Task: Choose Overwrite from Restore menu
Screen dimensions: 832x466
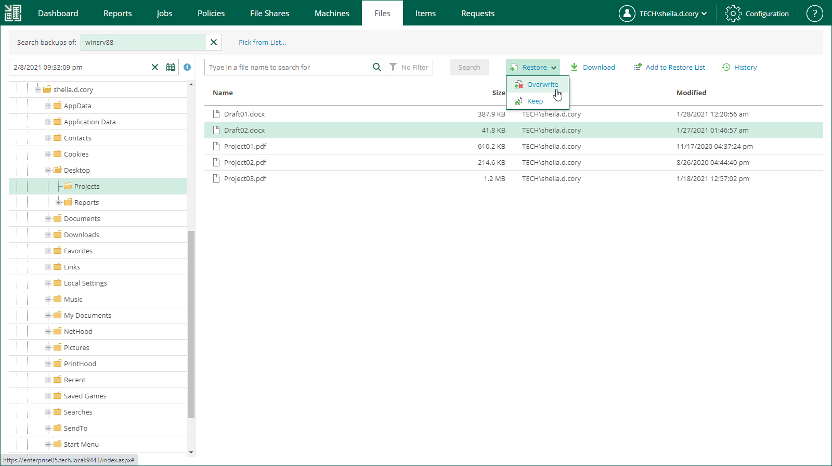Action: click(x=542, y=84)
